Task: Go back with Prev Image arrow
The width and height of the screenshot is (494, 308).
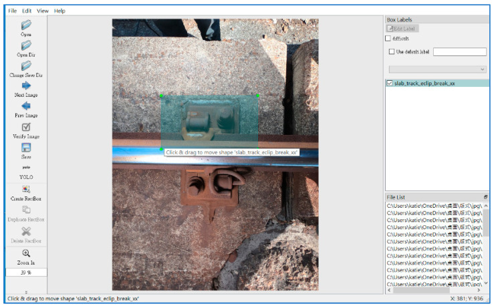Action: point(26,106)
